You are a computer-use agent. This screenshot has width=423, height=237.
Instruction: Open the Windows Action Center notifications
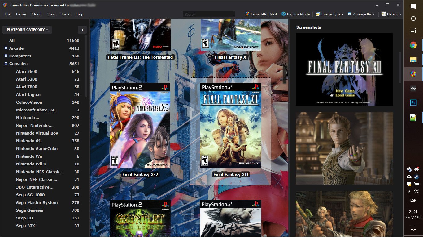(x=413, y=228)
